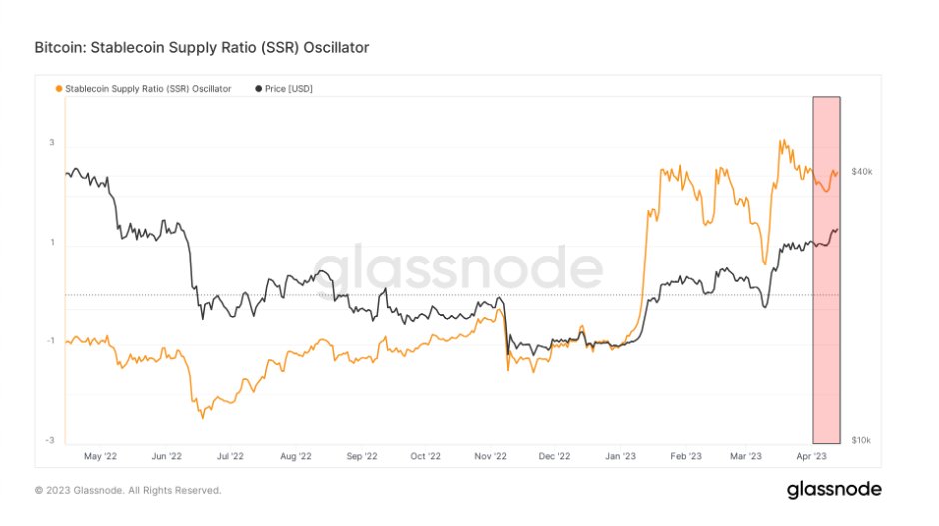Click the Nov '22 x-axis label
The width and height of the screenshot is (939, 526).
point(490,456)
